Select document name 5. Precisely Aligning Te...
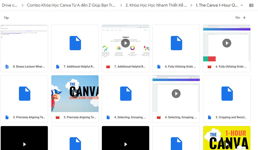 (x=29, y=117)
